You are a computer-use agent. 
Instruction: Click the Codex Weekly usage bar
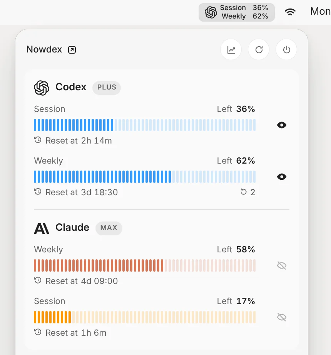[x=145, y=177]
